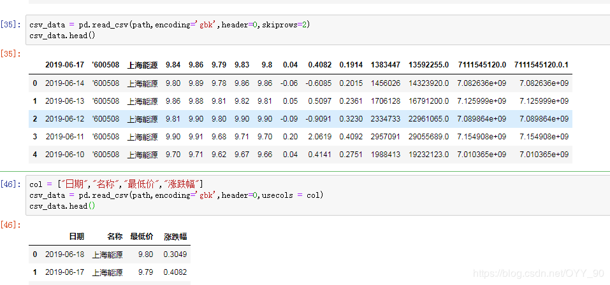Click value 2.0619 in row 3

tap(320, 137)
